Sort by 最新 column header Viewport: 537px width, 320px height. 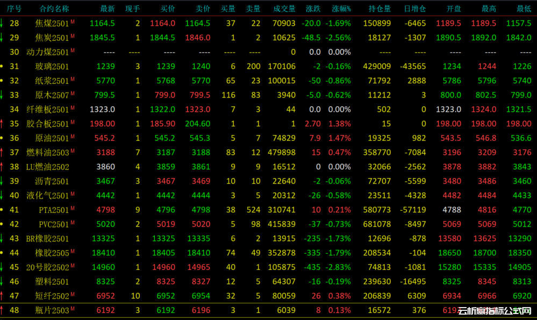[x=108, y=9]
